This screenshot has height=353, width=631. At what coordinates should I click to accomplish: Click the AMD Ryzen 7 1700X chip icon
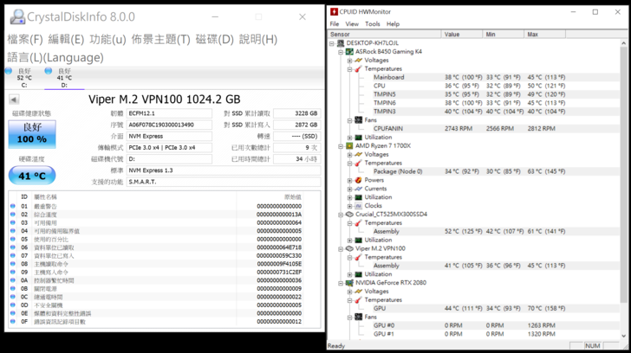point(349,145)
